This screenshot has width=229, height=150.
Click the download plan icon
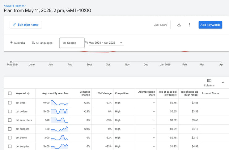coord(179,25)
